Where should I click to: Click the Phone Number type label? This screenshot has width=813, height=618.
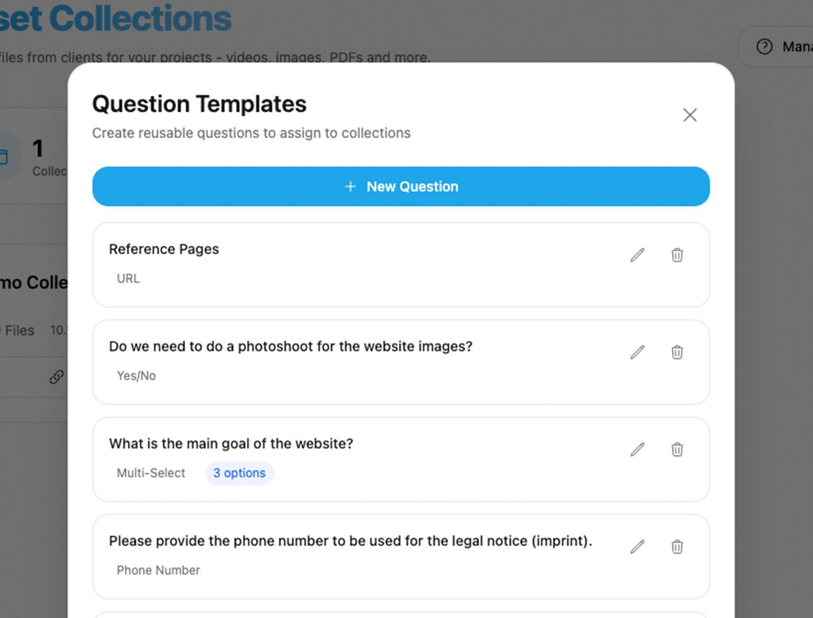point(158,571)
